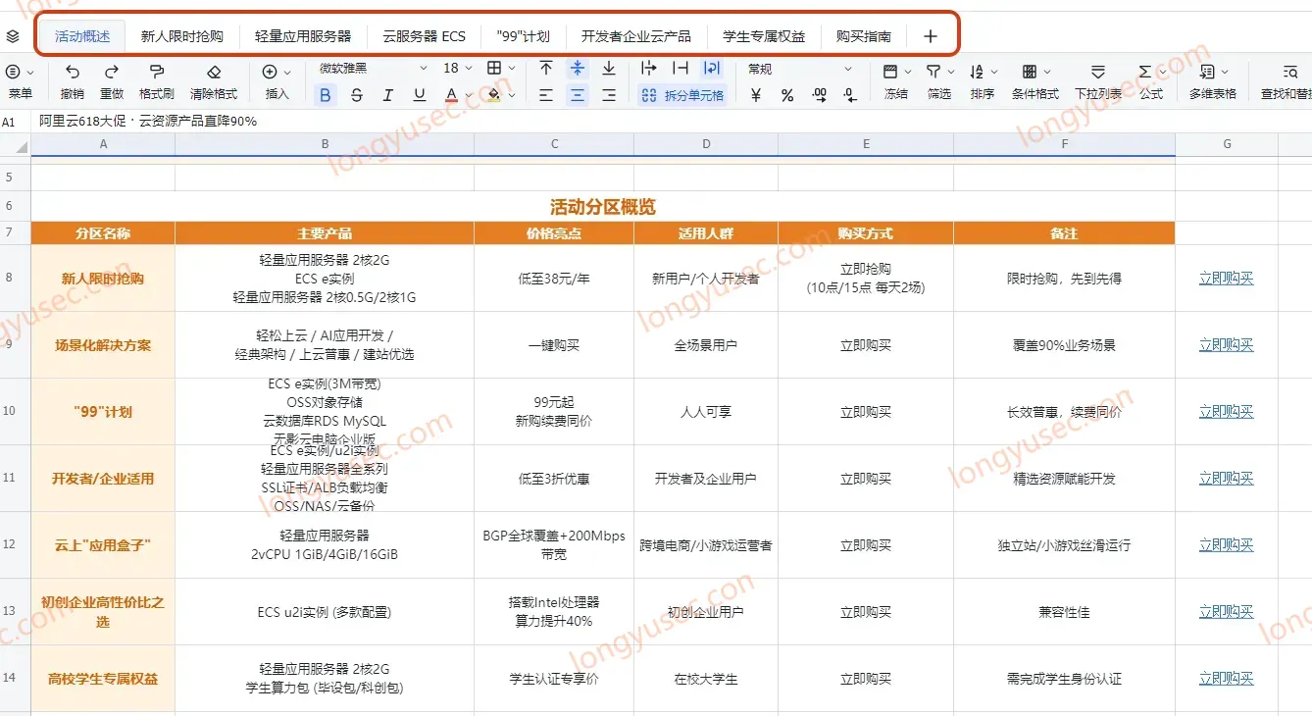1312x716 pixels.
Task: Center text horizontally
Action: (x=578, y=95)
